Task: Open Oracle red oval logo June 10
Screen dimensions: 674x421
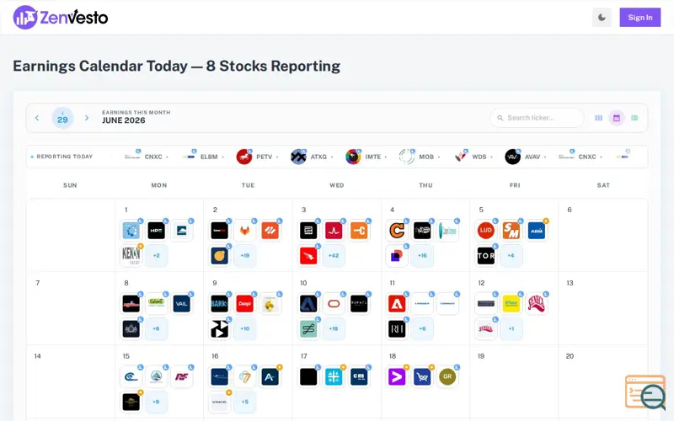Action: [334, 304]
